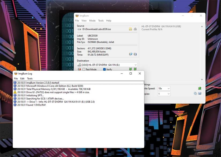Click info icon on 'Found 1 DVD±RW!' entry
The image size is (221, 157).
pyautogui.click(x=15, y=105)
